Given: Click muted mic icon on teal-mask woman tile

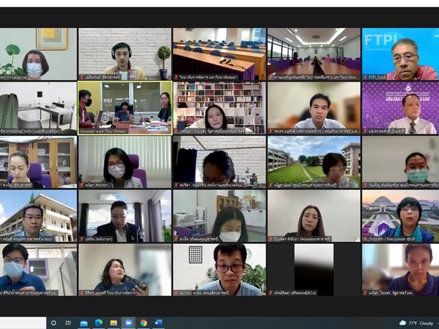Looking at the screenshot, I should click(x=366, y=185).
